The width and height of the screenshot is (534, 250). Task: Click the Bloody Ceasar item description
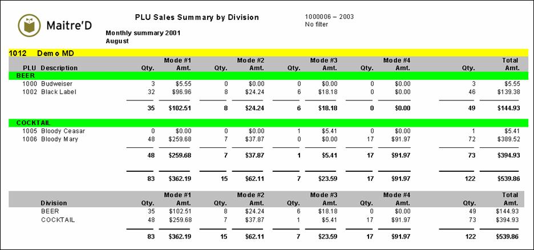(63, 131)
